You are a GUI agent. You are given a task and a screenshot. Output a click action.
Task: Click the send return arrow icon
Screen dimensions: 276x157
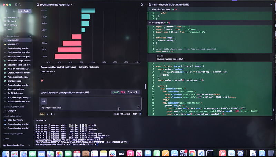pos(138,108)
